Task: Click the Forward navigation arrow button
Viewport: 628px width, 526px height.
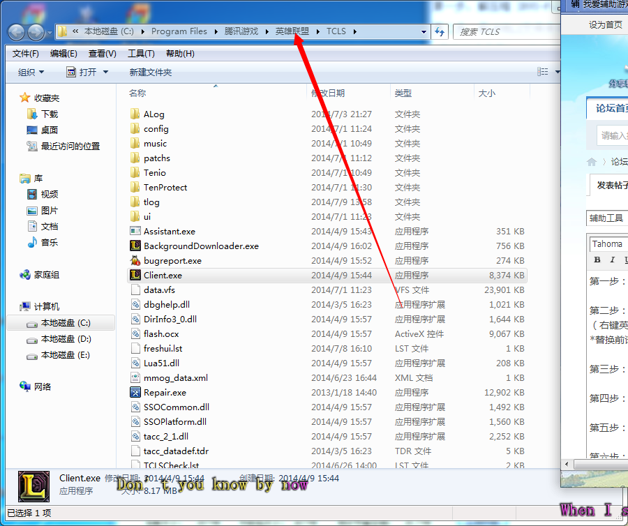Action: (36, 32)
